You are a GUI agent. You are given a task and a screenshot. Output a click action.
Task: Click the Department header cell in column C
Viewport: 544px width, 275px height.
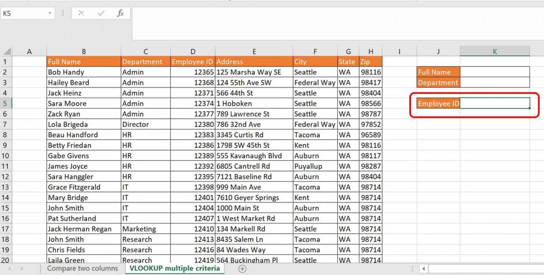[x=146, y=62]
